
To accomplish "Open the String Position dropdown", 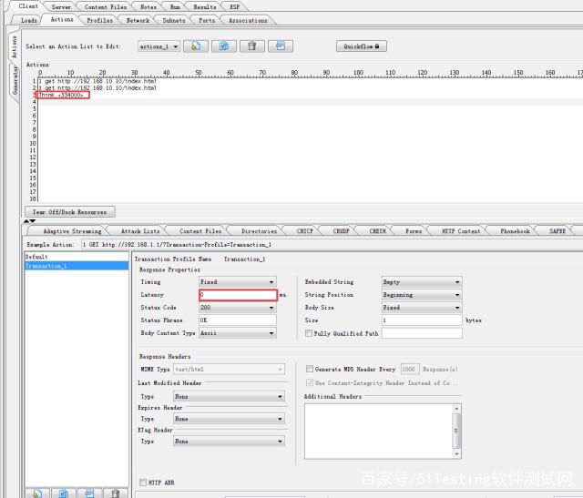I will (x=422, y=295).
